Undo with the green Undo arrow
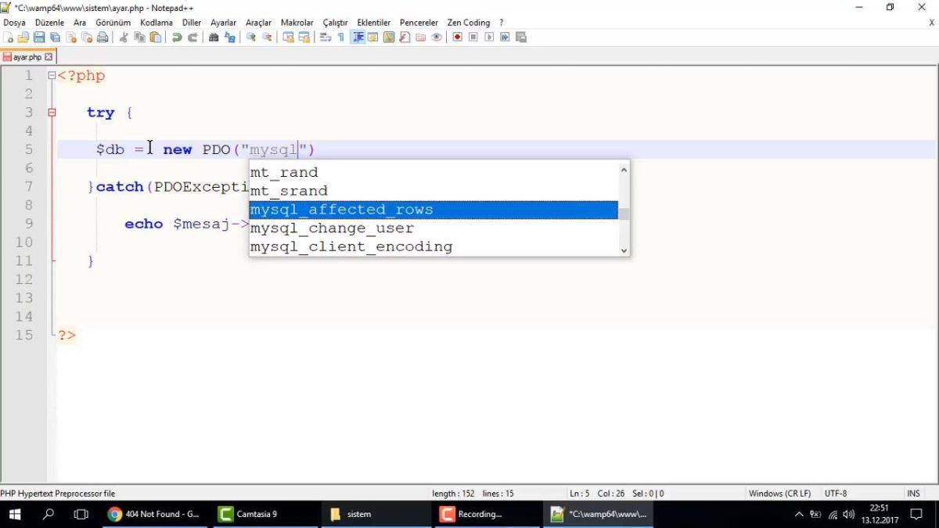The height and width of the screenshot is (528, 939). [x=177, y=37]
